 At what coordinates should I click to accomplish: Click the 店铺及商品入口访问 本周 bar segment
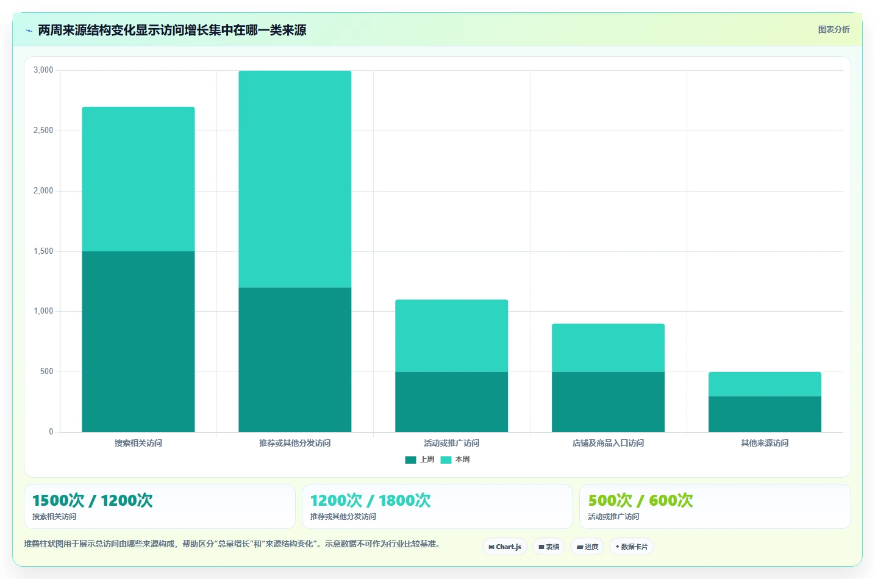609,348
